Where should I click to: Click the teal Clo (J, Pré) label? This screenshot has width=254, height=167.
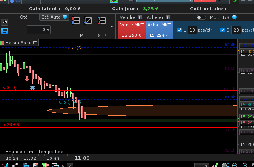pos(71,102)
